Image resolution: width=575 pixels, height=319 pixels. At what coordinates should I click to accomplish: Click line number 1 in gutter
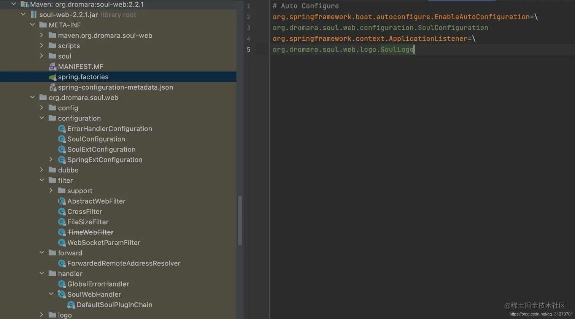[x=248, y=6]
